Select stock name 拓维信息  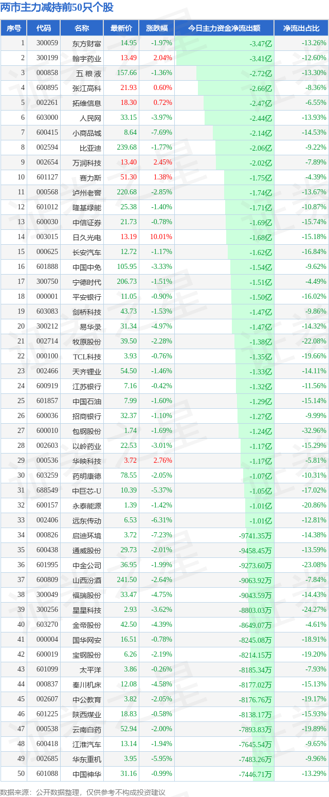pyautogui.click(x=87, y=103)
